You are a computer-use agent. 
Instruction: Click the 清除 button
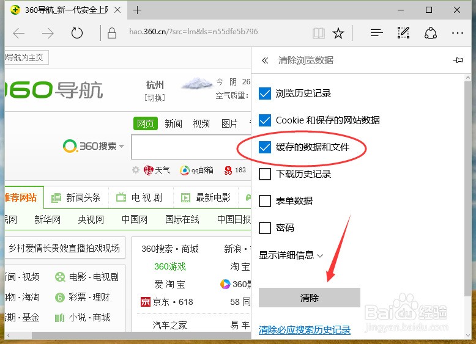(310, 298)
